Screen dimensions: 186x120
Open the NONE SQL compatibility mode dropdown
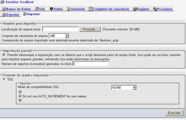coord(124,87)
